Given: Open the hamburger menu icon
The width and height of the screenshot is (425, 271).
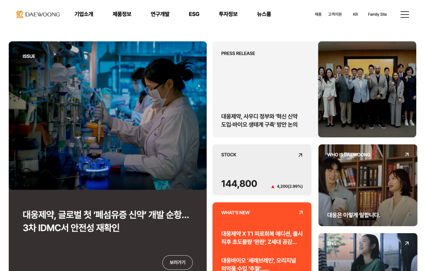Looking at the screenshot, I should 404,15.
